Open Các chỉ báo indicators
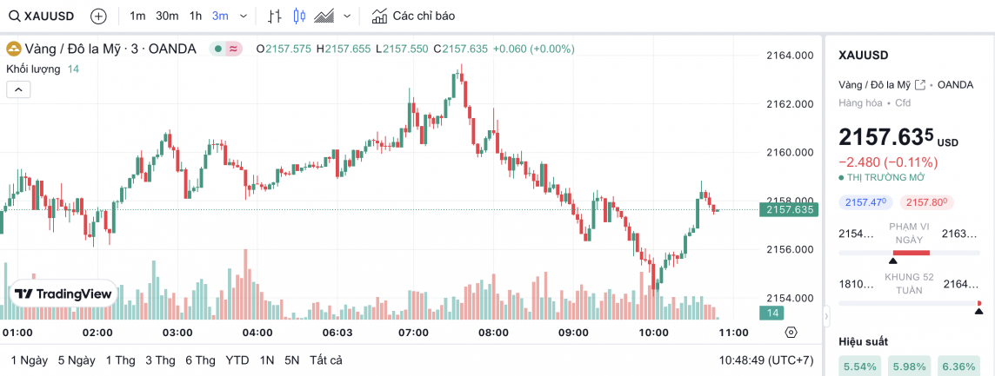The height and width of the screenshot is (376, 995). (x=412, y=16)
